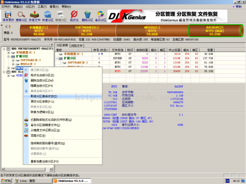
Task: Select the MEDIA E: partition bar
Action: (x=152, y=31)
